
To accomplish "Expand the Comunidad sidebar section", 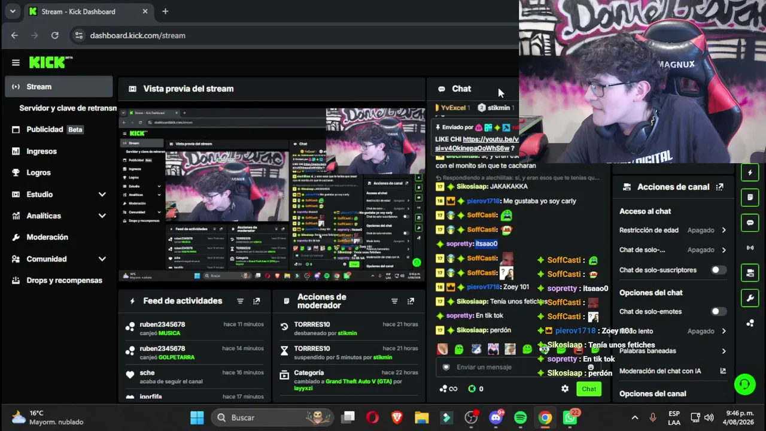I will (x=102, y=259).
